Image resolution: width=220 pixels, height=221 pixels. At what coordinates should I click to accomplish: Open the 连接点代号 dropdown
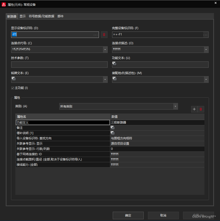pyautogui.click(x=105, y=49)
